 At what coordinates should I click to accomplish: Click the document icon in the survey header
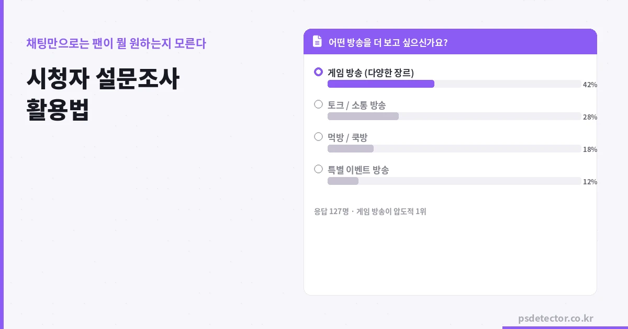point(317,42)
